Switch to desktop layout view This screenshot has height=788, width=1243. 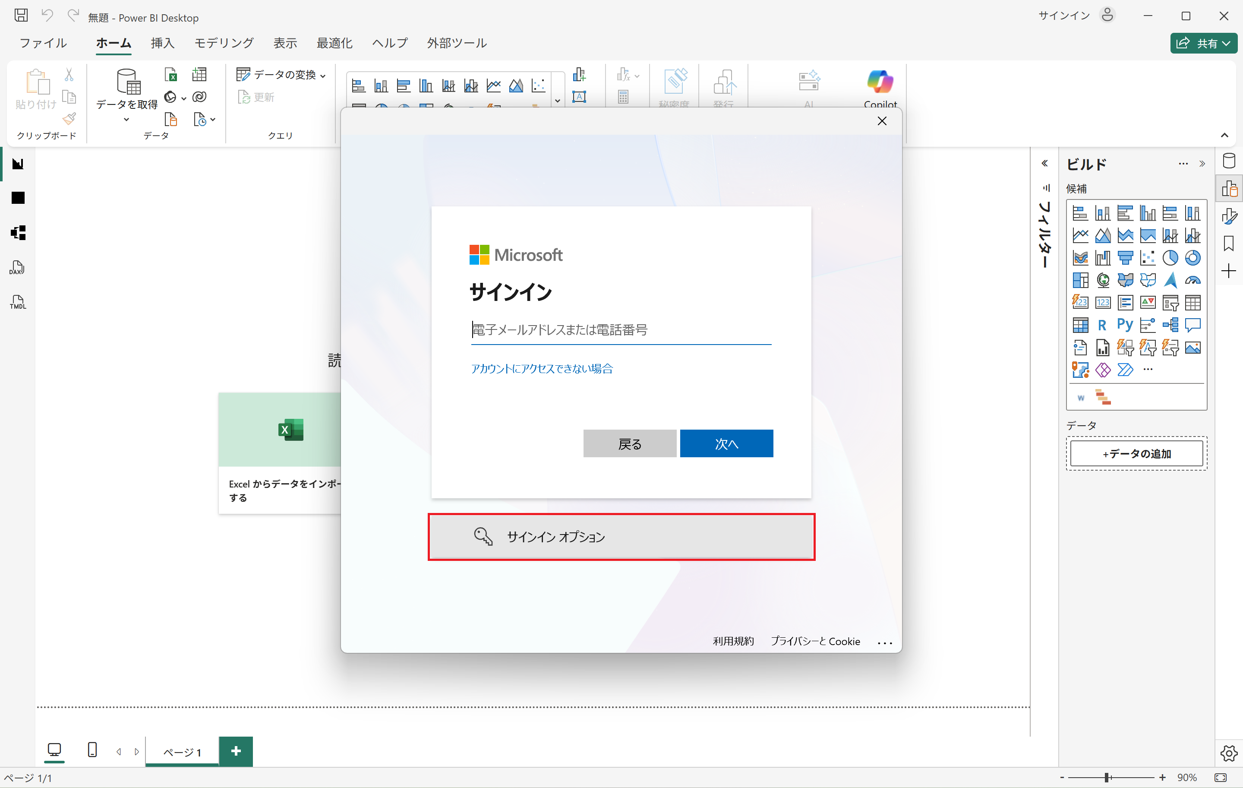[x=54, y=750]
